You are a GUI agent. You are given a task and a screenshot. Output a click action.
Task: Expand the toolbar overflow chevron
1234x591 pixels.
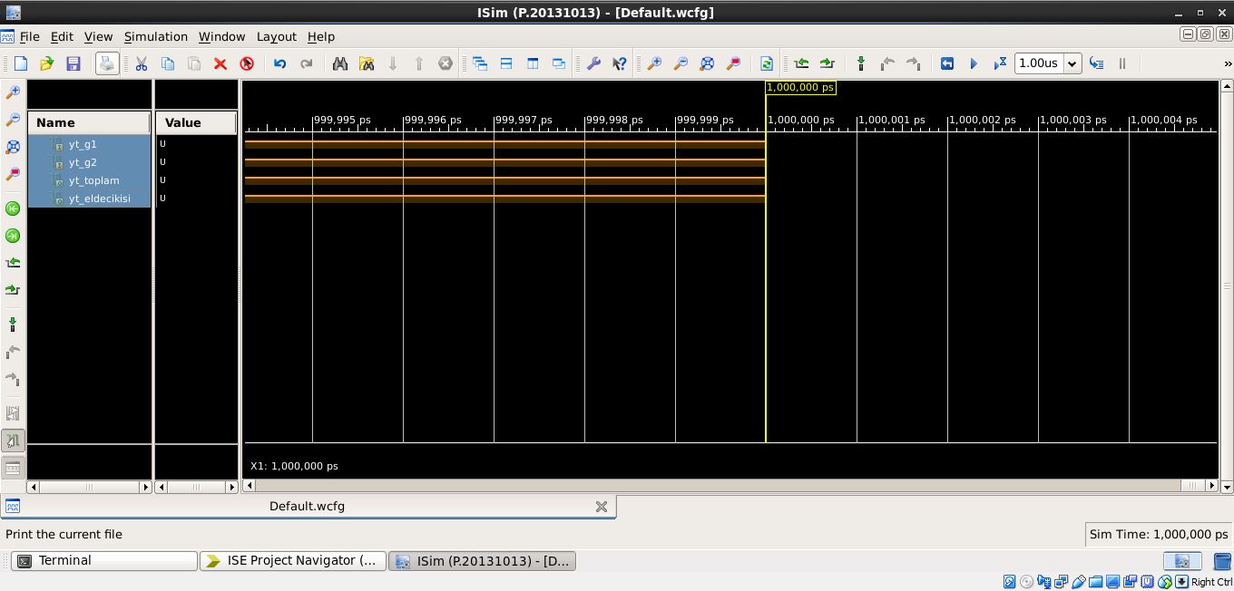1228,63
